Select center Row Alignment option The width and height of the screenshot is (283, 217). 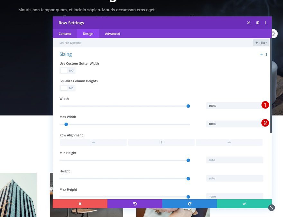pyautogui.click(x=161, y=142)
